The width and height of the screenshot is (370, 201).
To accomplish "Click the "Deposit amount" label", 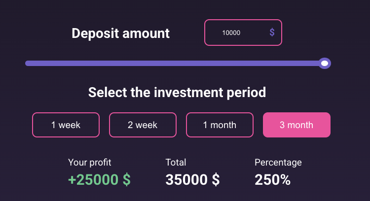I will pyautogui.click(x=120, y=33).
